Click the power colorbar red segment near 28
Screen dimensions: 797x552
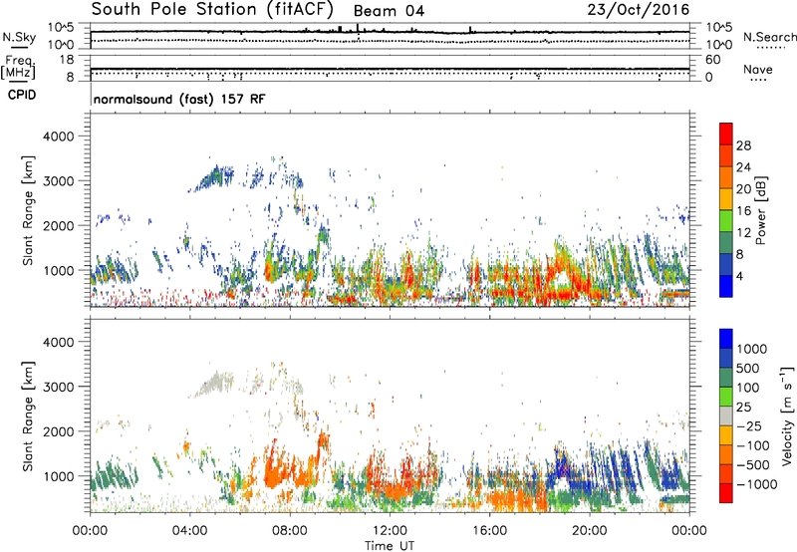[x=726, y=135]
